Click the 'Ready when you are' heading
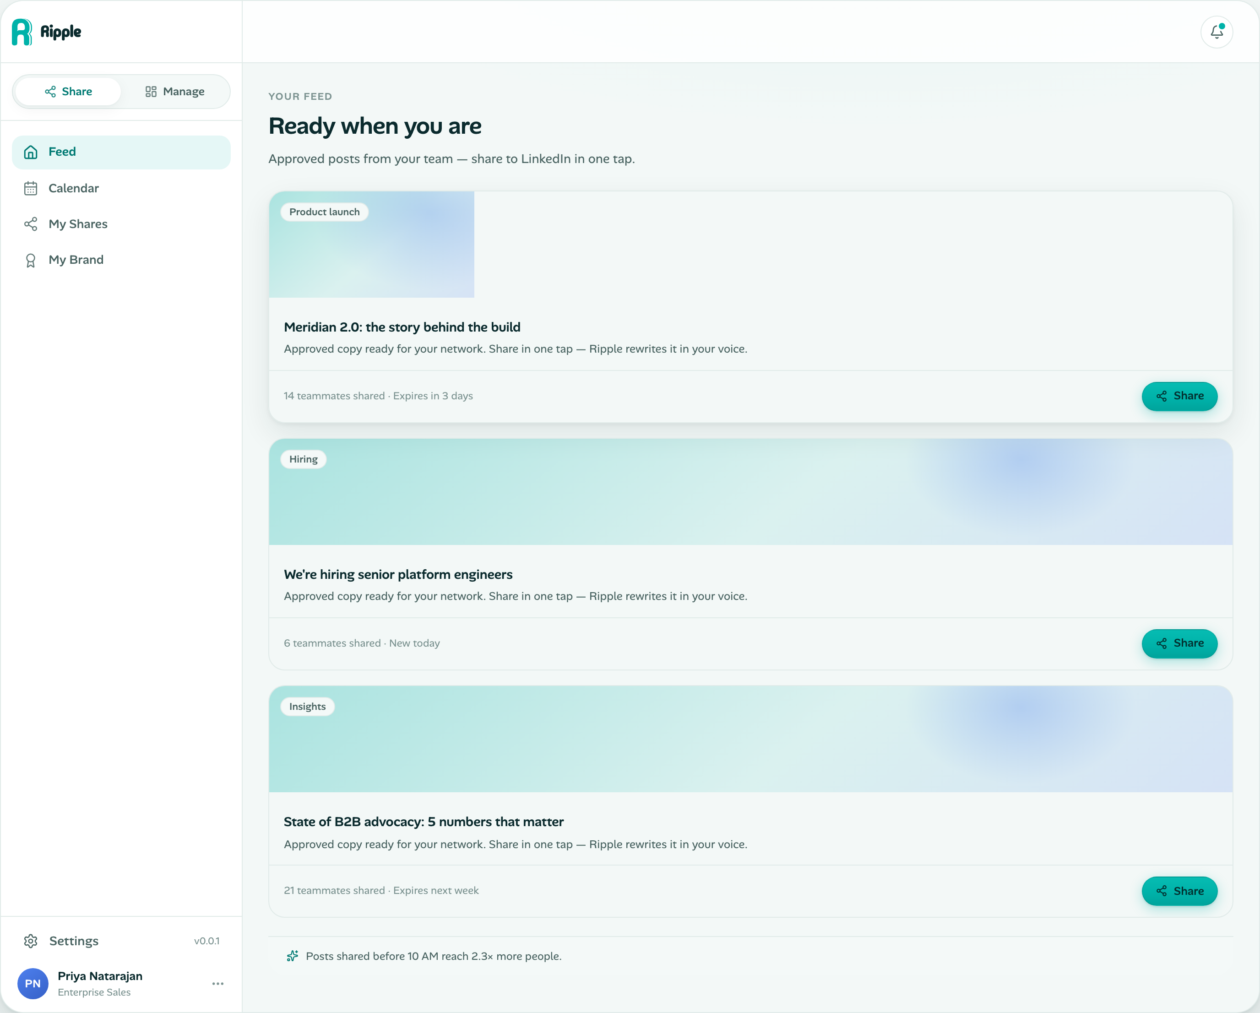 (375, 125)
